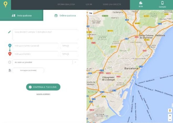Focus the details field next to pickup address
This screenshot has height=123, width=173.
(69, 46)
